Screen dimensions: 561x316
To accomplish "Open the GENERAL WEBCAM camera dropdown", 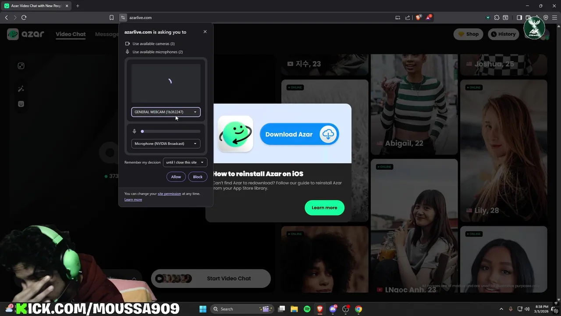I will coord(166,112).
